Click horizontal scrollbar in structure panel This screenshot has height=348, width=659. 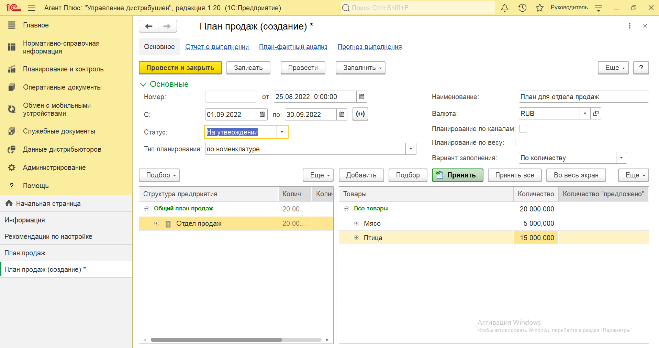(216, 340)
